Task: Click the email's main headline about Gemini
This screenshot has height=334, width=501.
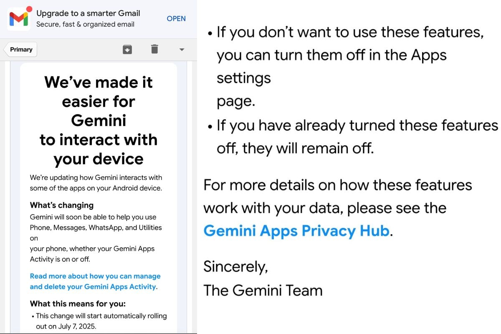Action: tap(99, 120)
